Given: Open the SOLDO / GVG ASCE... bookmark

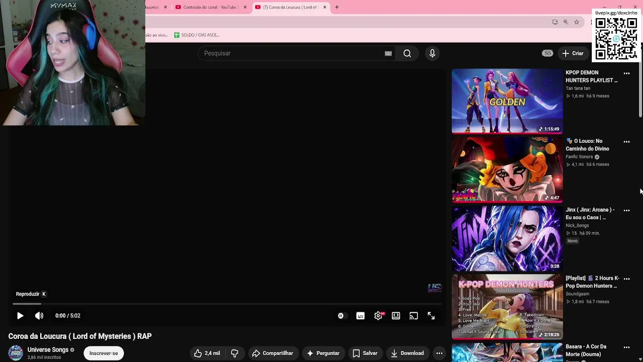Looking at the screenshot, I should (196, 35).
